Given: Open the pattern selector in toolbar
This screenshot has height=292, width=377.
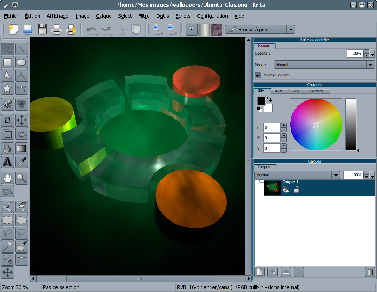Looking at the screenshot, I should [x=216, y=30].
